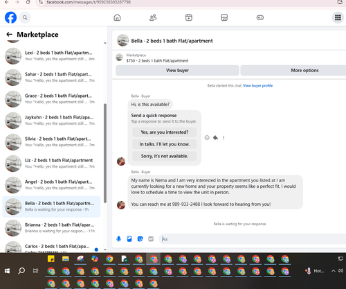Click the conversation list scroll down arrow

(x=105, y=249)
